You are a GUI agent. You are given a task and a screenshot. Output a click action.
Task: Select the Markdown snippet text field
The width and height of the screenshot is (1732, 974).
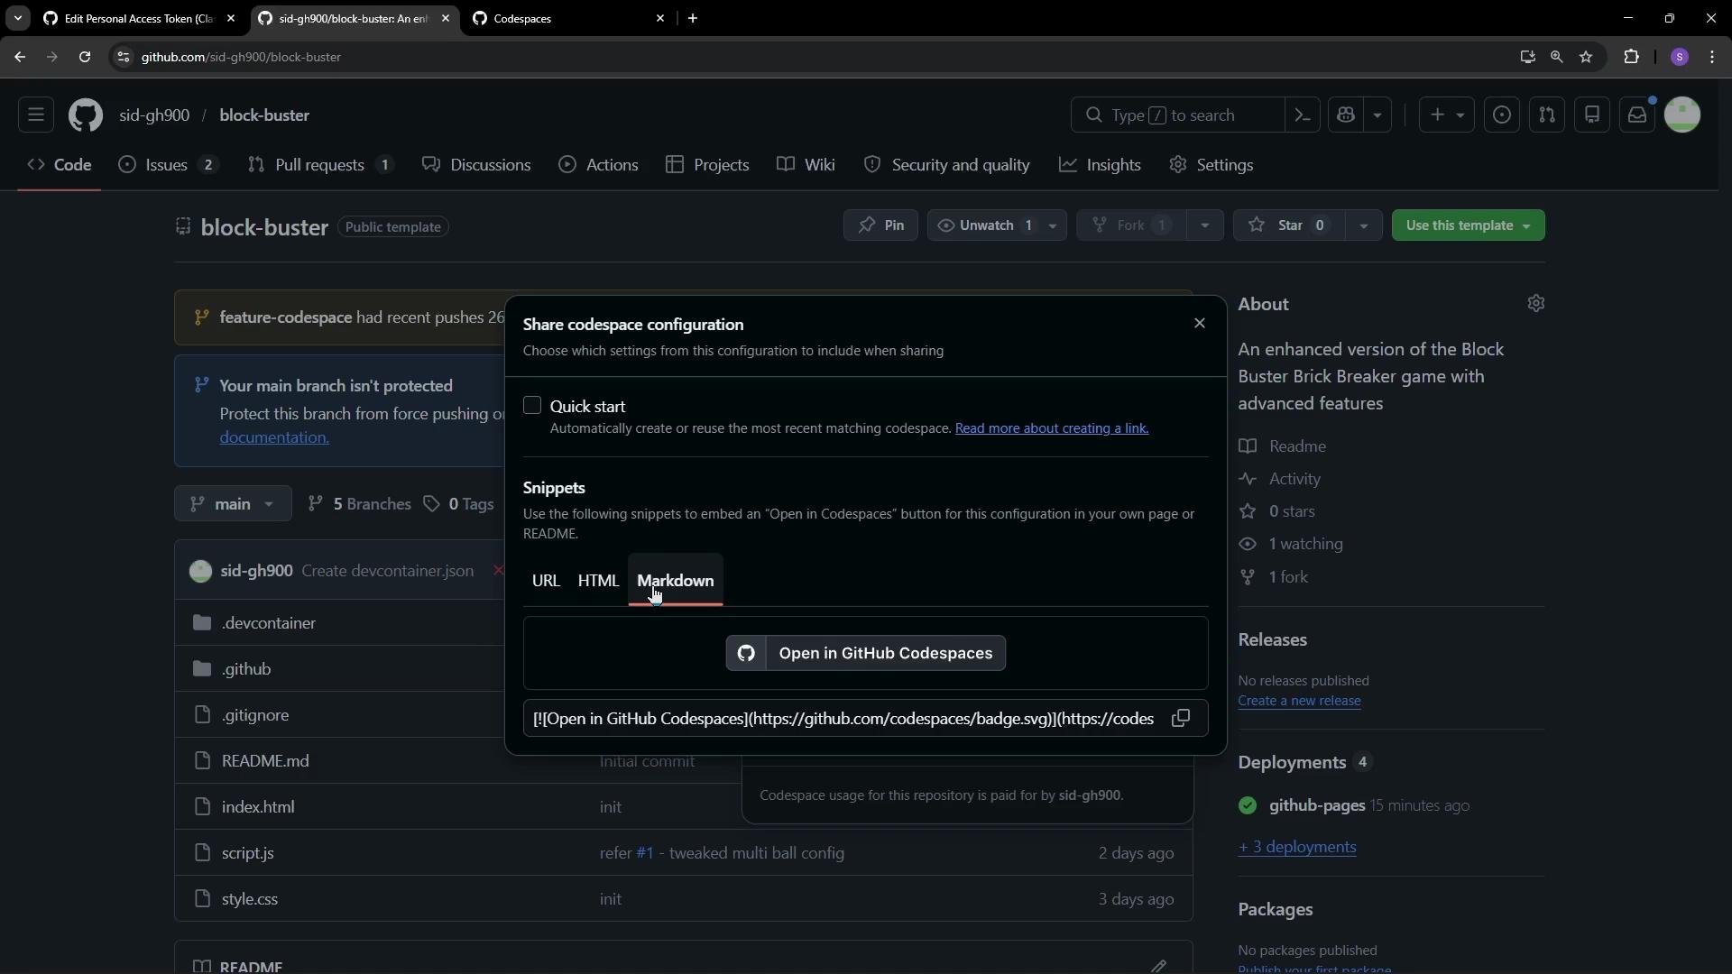(x=843, y=719)
